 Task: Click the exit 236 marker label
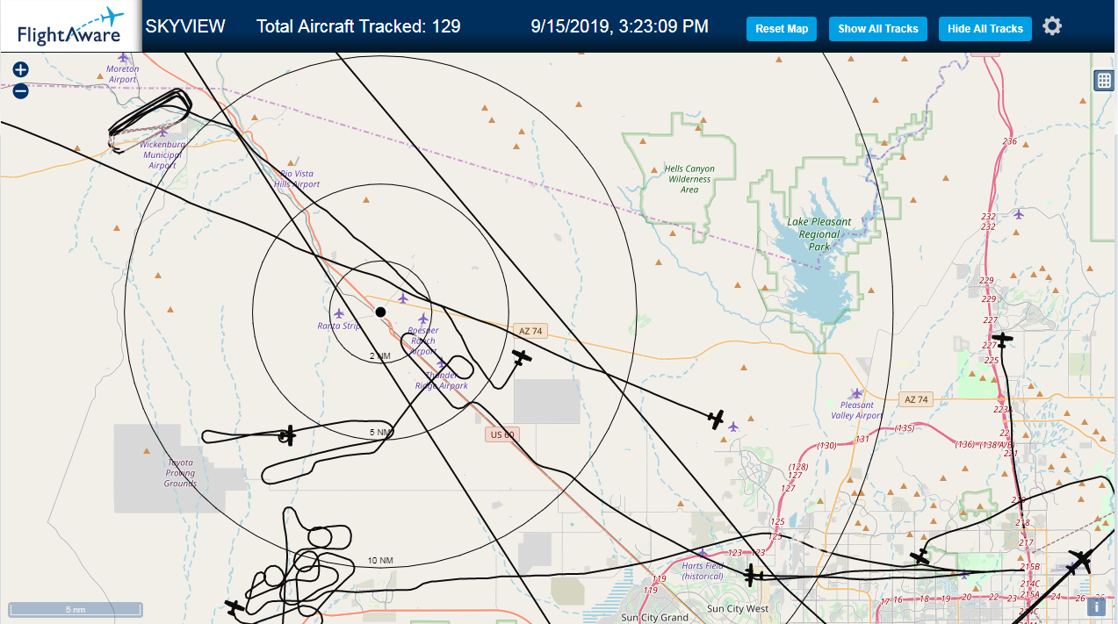1009,141
